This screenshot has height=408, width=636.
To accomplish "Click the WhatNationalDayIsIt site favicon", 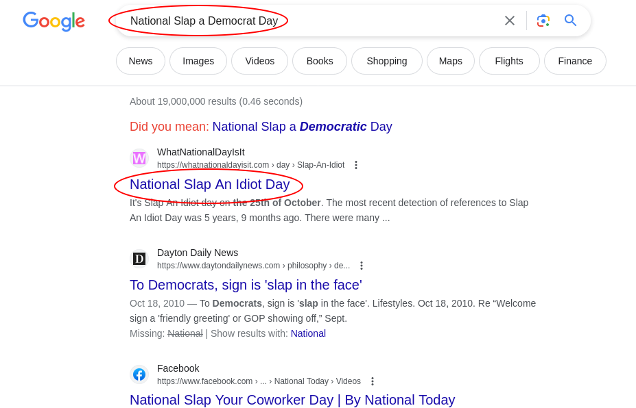I will (x=139, y=158).
